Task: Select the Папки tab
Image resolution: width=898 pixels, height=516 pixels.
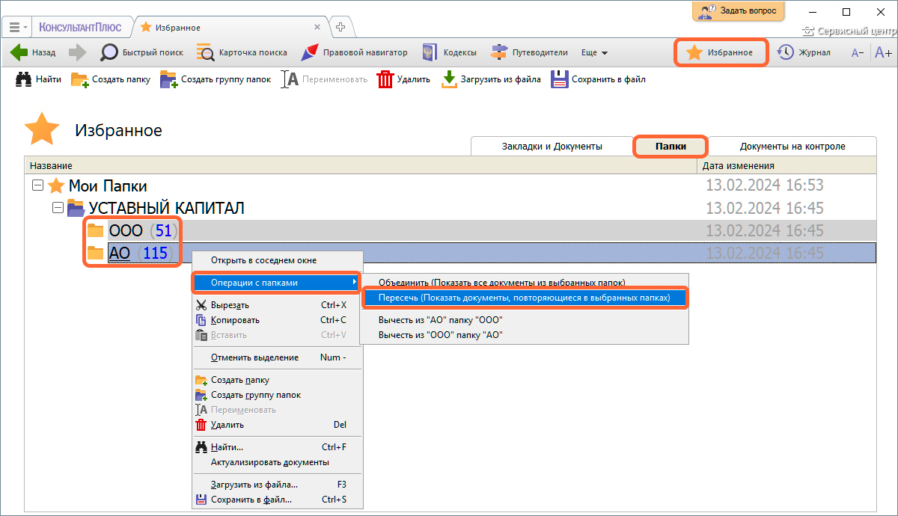Action: pyautogui.click(x=671, y=147)
